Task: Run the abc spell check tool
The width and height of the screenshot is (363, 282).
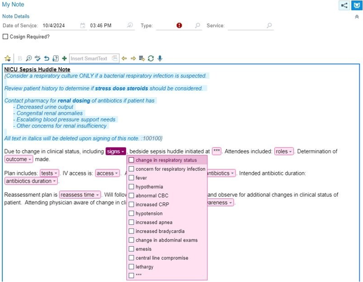Action: coord(37,58)
